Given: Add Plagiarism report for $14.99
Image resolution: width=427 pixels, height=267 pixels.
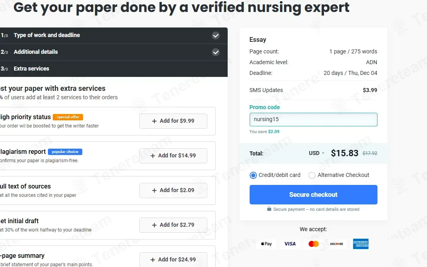Looking at the screenshot, I should point(173,156).
